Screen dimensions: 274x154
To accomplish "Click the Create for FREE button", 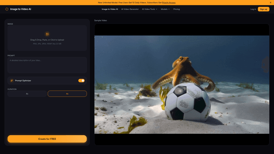I will tap(47, 139).
